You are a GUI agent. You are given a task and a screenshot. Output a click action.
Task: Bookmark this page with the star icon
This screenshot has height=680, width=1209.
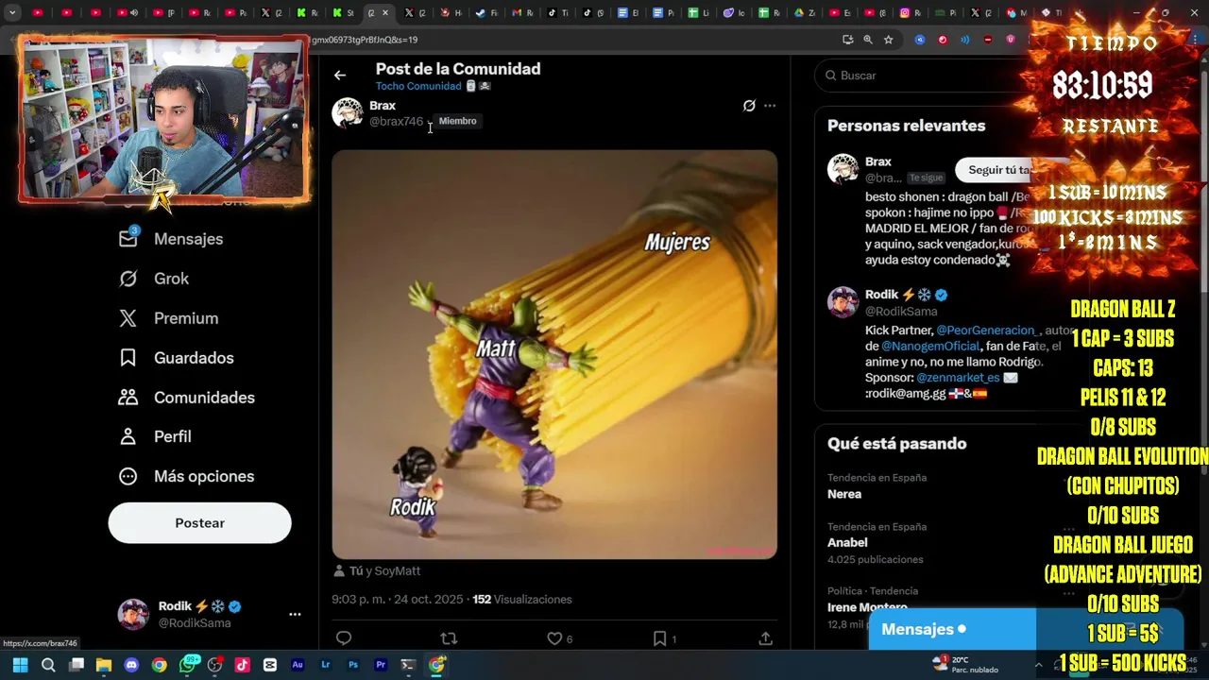[889, 40]
